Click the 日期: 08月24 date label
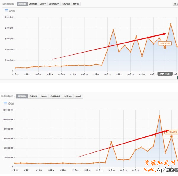Viewport: 178px width, 176px height. [165, 74]
